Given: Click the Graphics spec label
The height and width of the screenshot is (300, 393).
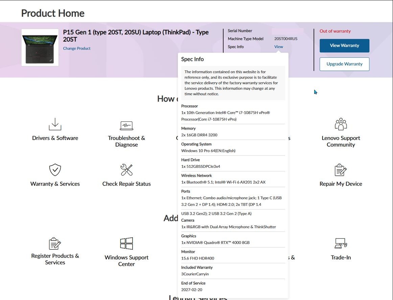Looking at the screenshot, I should tap(189, 236).
